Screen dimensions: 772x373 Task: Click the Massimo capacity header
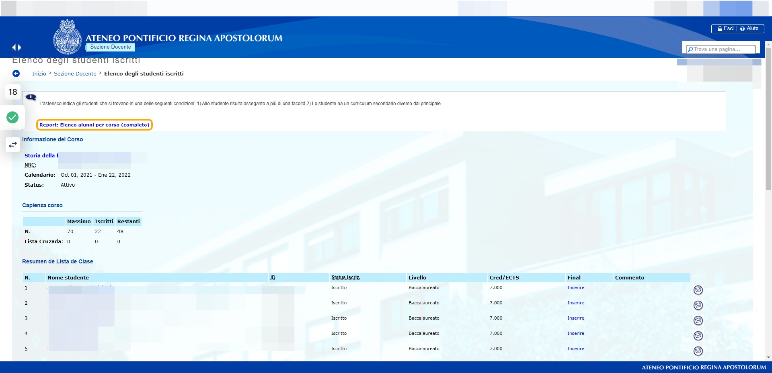(79, 221)
